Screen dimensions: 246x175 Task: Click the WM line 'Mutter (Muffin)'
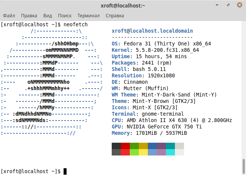click(x=146, y=89)
